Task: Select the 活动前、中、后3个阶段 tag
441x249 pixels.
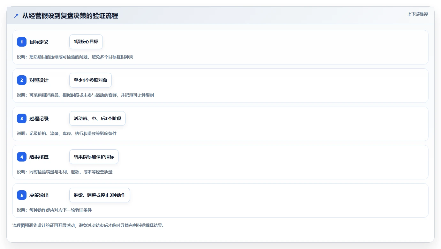Action: click(x=97, y=118)
